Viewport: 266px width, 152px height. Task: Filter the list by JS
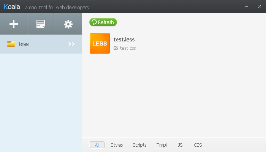(x=180, y=145)
